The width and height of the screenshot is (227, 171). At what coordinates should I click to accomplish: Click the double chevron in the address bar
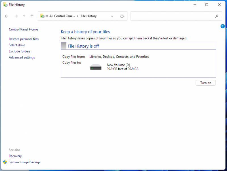(x=47, y=16)
